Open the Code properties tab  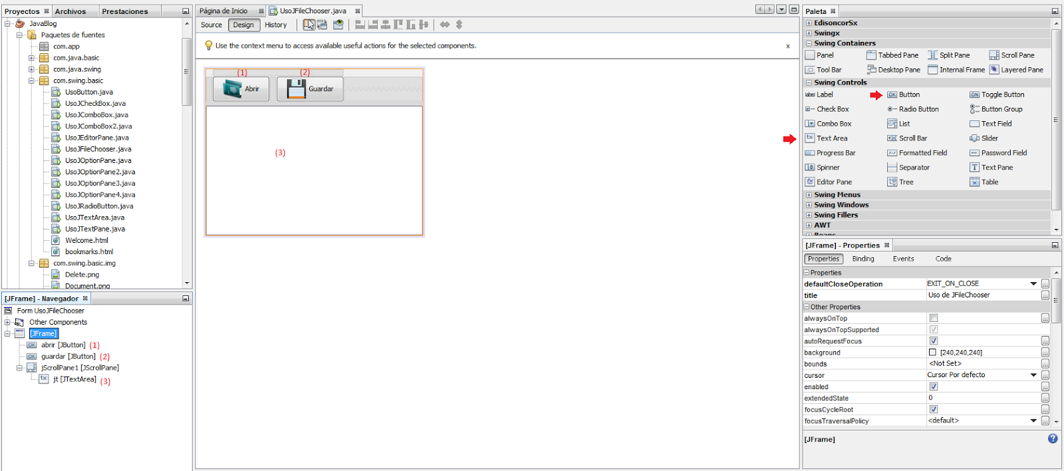click(943, 259)
